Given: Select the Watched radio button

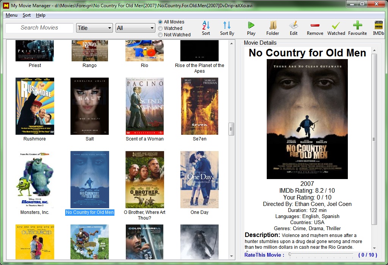Looking at the screenshot, I should click(160, 28).
